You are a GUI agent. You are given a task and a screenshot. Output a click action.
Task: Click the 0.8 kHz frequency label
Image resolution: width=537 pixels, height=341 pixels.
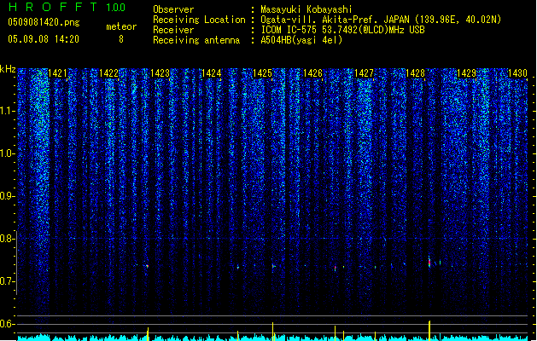7,239
